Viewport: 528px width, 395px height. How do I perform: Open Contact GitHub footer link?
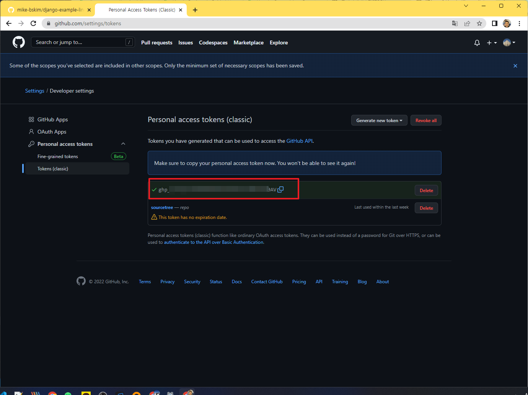pos(267,282)
